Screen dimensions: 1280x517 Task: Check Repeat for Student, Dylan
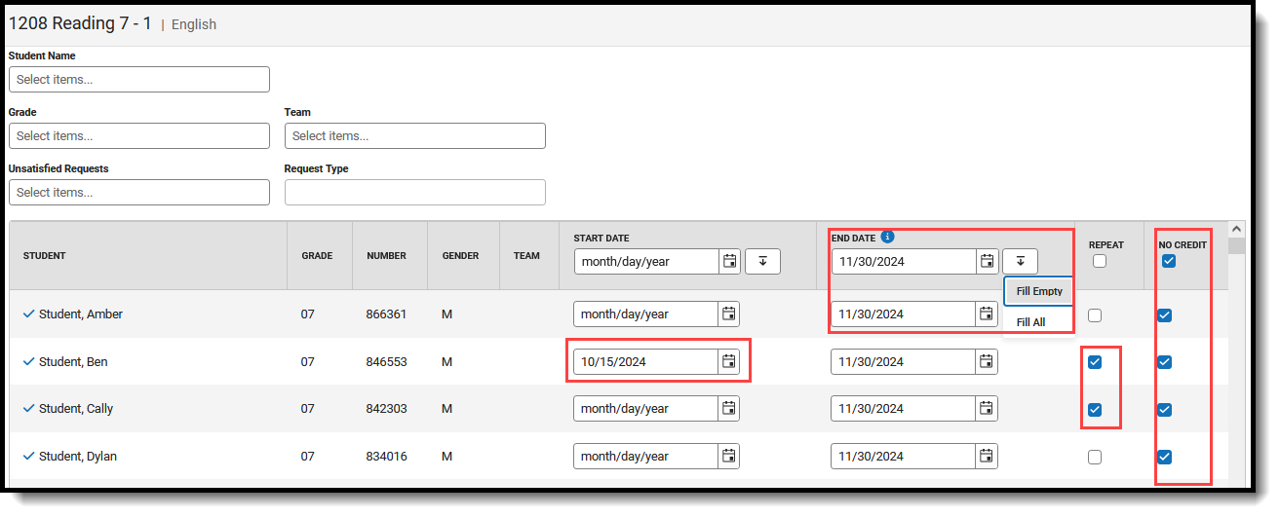click(1095, 457)
